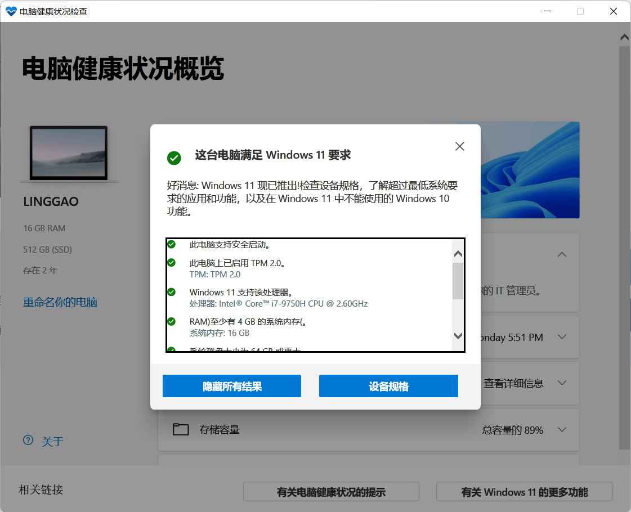The height and width of the screenshot is (512, 631).
Task: Click the 512 GB (SSD) label
Action: click(x=47, y=249)
